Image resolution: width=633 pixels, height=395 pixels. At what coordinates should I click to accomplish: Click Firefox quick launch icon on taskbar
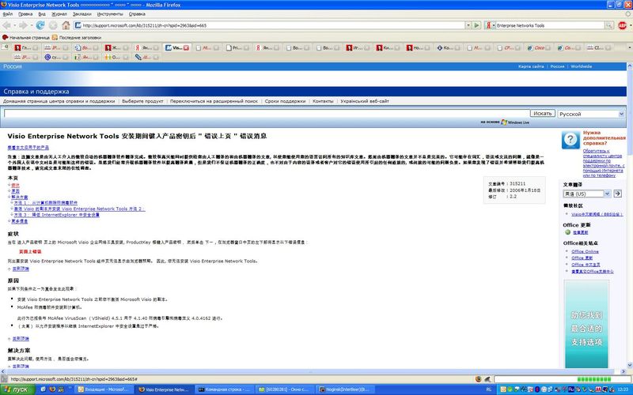tap(51, 389)
